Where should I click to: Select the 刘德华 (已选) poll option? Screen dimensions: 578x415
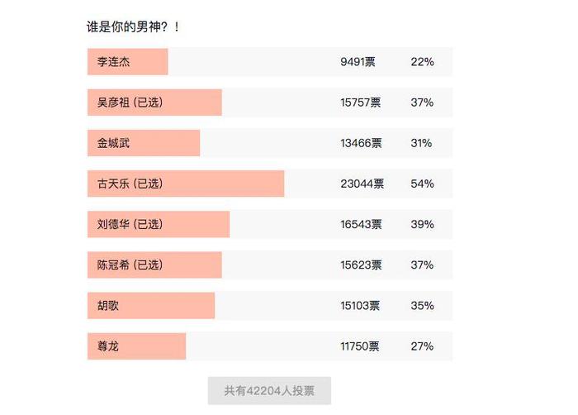[270, 224]
